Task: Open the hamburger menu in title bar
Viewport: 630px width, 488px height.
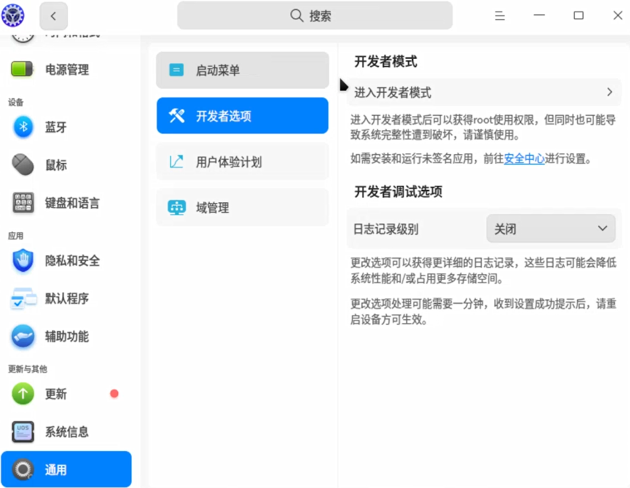Action: tap(500, 16)
